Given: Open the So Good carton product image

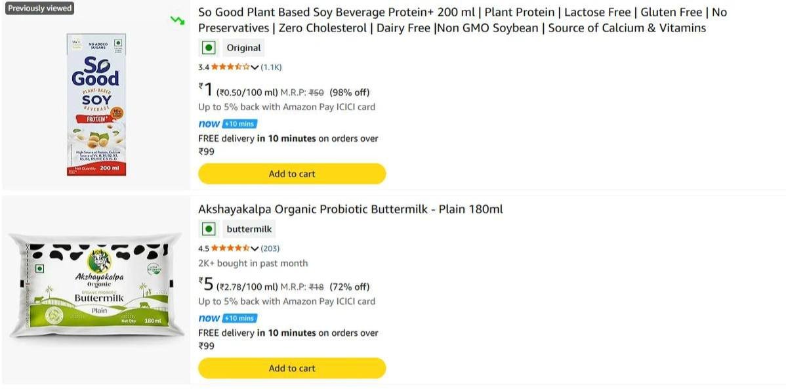Looking at the screenshot, I should tap(96, 103).
